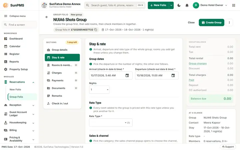Click the Dashboard sidebar icon
Viewport: 240px width, 150px height.
point(6,39)
